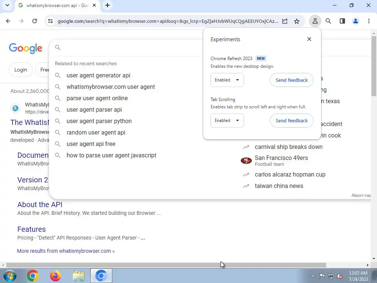This screenshot has width=377, height=283.
Task: Open the Action Center flag icon
Action: (x=322, y=276)
